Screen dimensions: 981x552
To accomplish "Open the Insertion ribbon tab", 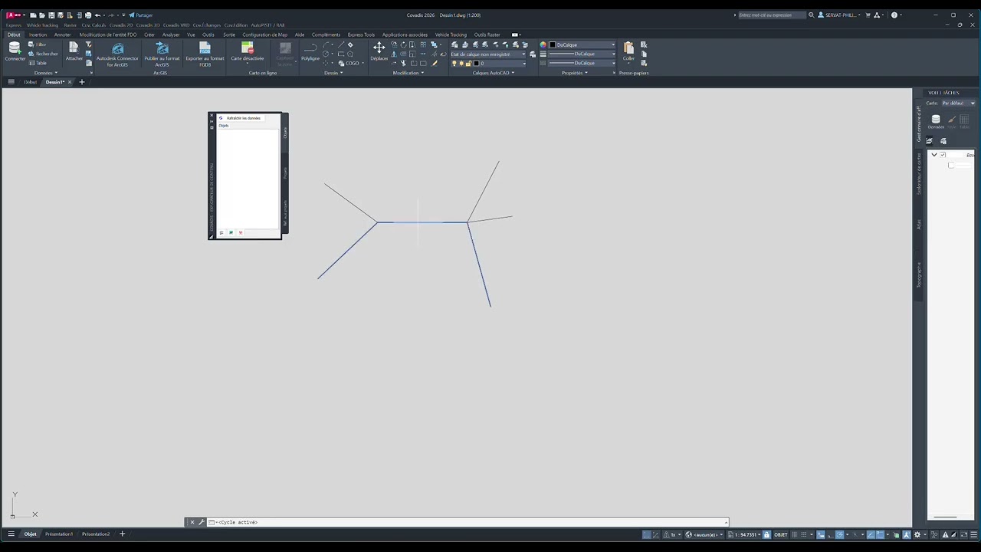I will pos(38,34).
